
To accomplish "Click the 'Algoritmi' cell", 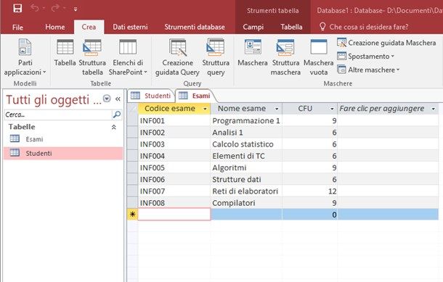I will click(246, 167).
